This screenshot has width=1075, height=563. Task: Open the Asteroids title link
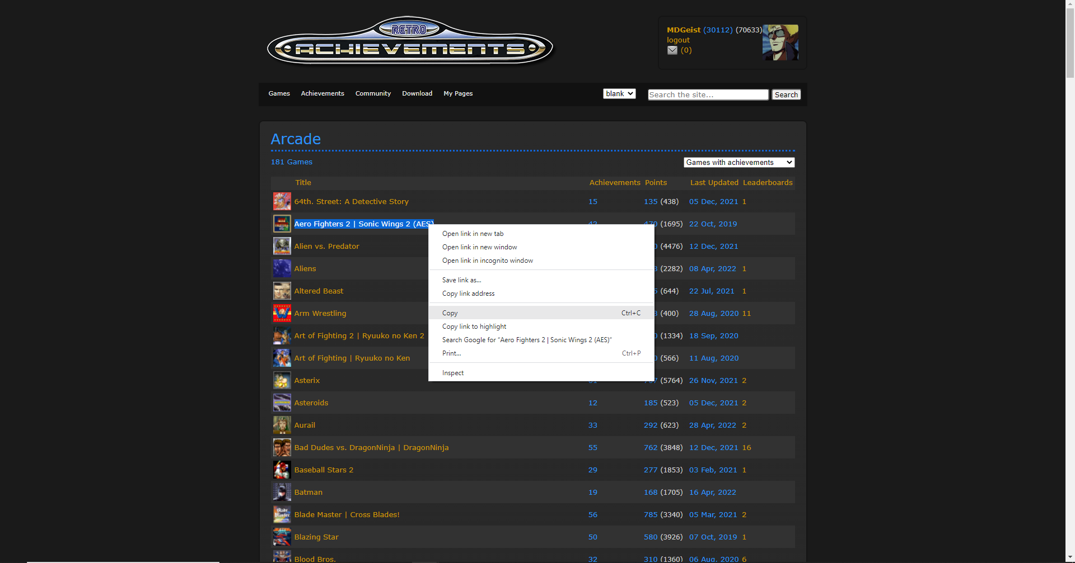coord(311,403)
